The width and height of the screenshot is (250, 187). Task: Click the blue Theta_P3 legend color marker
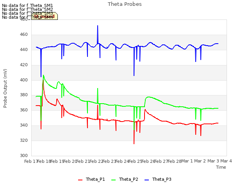pos(146,180)
